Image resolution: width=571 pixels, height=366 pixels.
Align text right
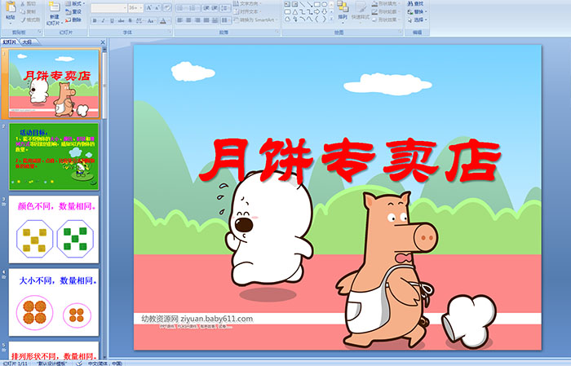point(197,20)
